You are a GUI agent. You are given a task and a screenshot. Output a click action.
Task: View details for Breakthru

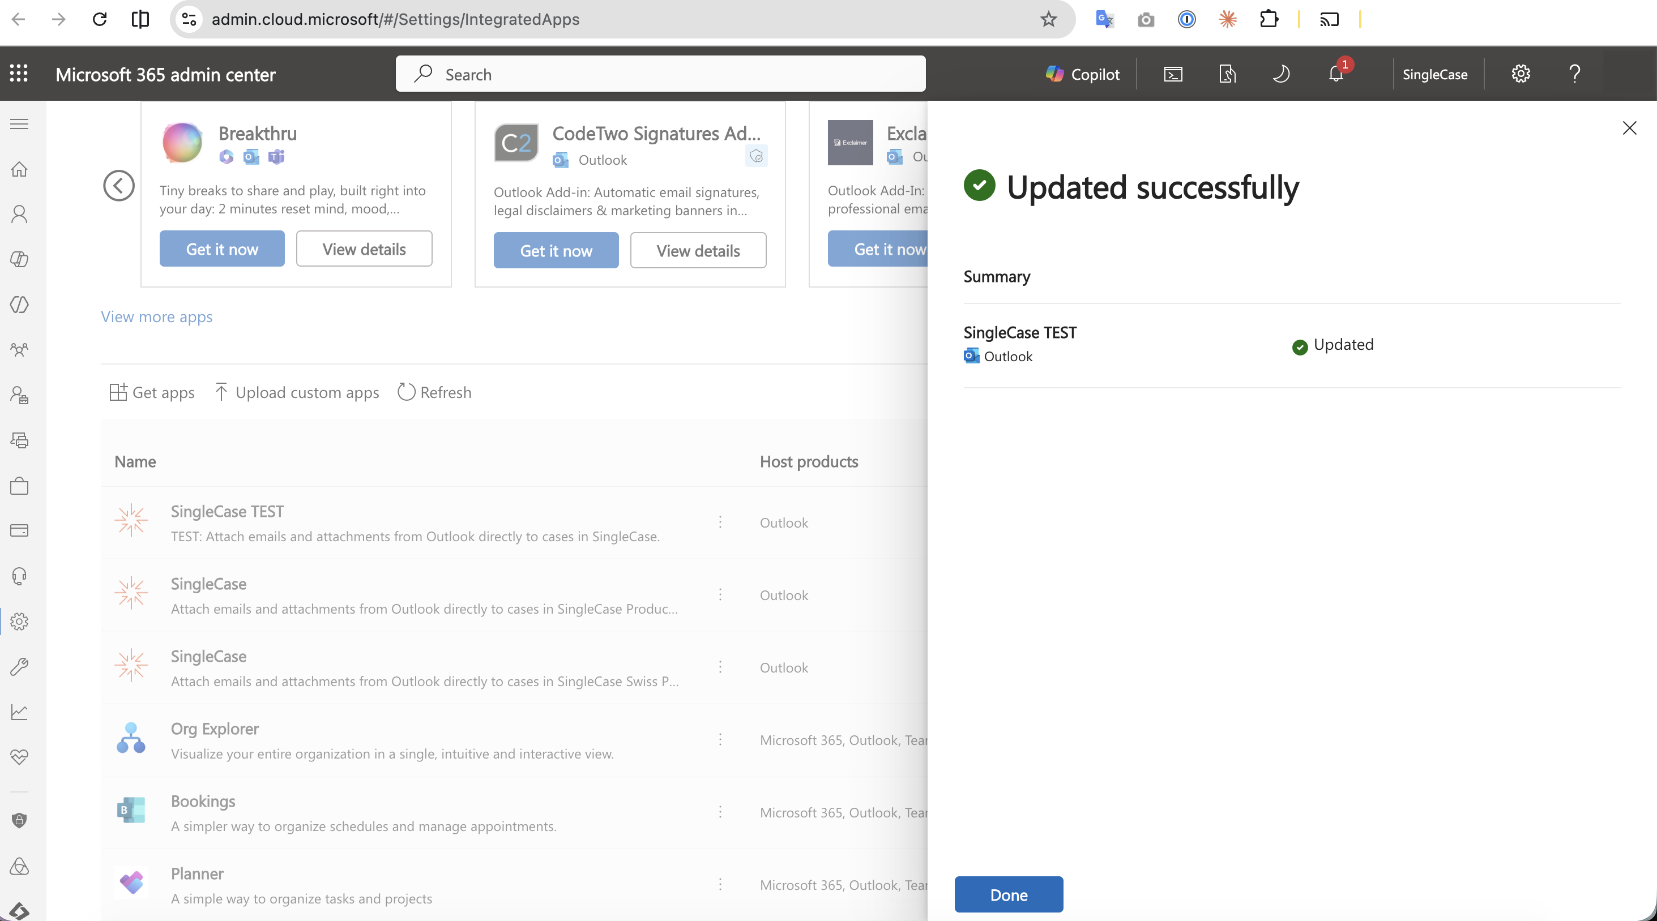tap(364, 249)
